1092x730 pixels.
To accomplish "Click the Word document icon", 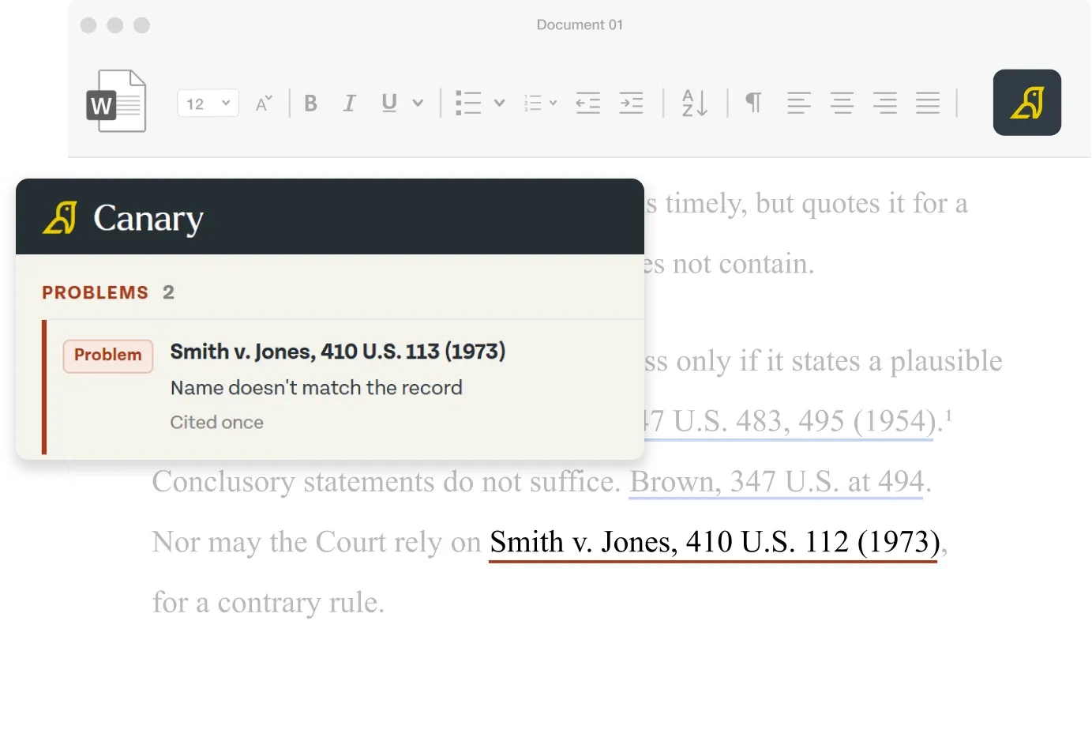I will tap(116, 101).
